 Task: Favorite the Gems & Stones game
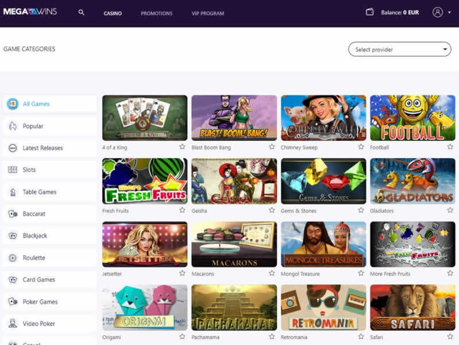coord(361,210)
